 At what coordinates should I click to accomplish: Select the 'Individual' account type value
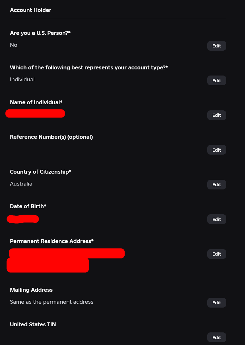coord(22,79)
